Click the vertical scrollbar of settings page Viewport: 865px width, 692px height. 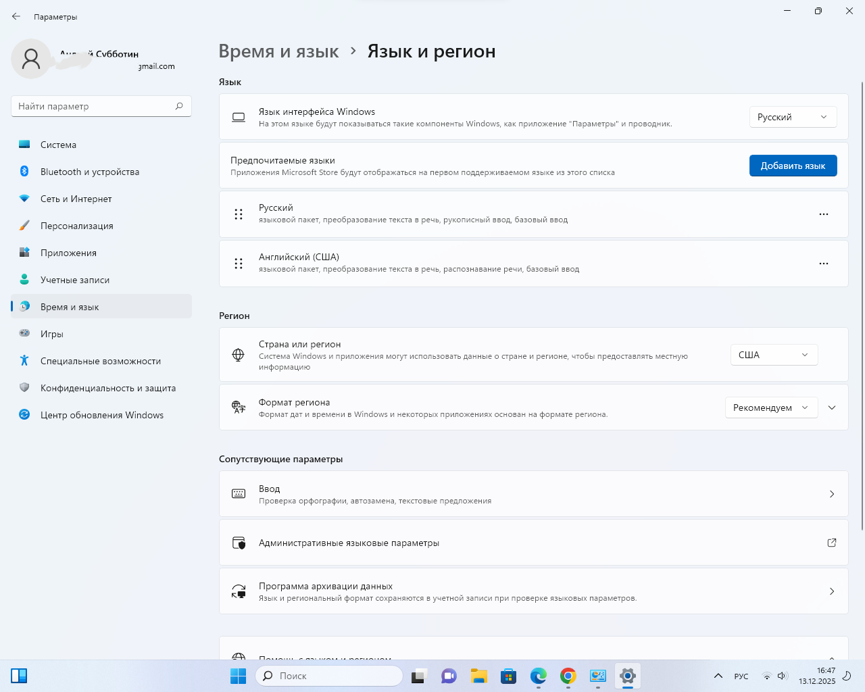[862, 305]
